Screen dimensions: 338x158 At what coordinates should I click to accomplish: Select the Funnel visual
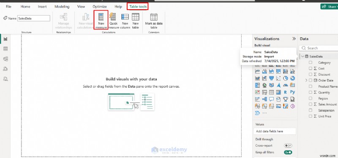[x=271, y=78]
